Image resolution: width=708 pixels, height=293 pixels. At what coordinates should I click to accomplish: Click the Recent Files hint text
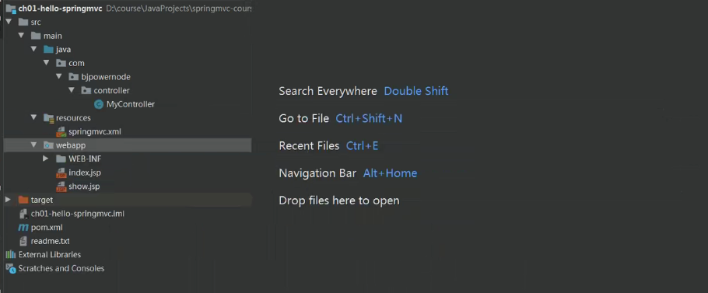tap(309, 145)
